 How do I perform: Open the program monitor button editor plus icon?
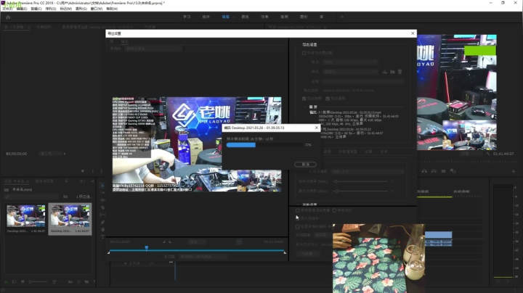(x=514, y=171)
